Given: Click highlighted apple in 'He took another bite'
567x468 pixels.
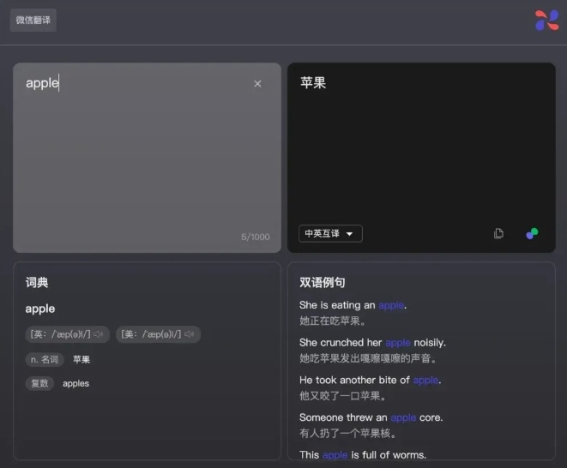Looking at the screenshot, I should (425, 381).
